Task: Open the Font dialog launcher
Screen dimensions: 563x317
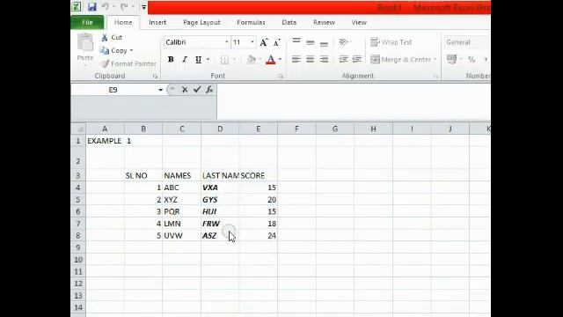Action: coord(281,77)
